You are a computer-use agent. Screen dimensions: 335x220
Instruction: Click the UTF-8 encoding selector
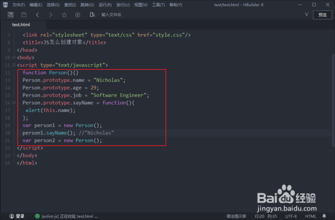291,216
